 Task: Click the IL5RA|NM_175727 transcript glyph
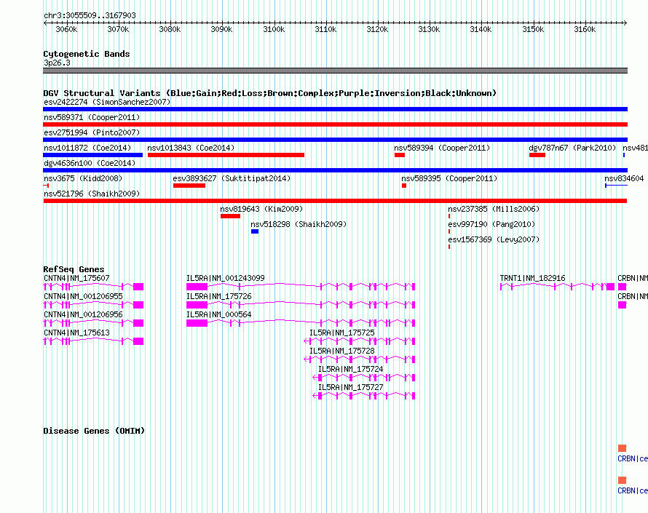(363, 396)
